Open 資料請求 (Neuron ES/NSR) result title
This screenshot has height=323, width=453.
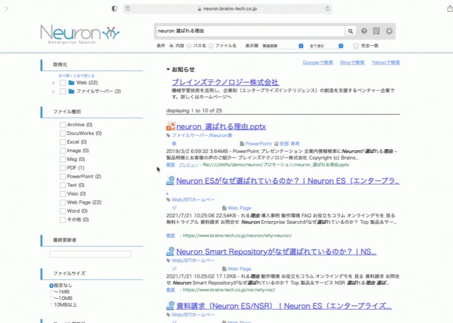click(284, 306)
